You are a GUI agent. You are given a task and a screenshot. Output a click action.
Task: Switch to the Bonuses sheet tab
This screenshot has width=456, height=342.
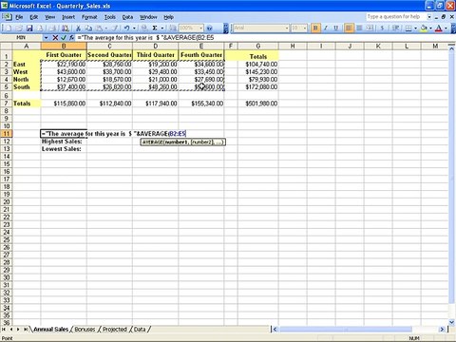pyautogui.click(x=85, y=330)
